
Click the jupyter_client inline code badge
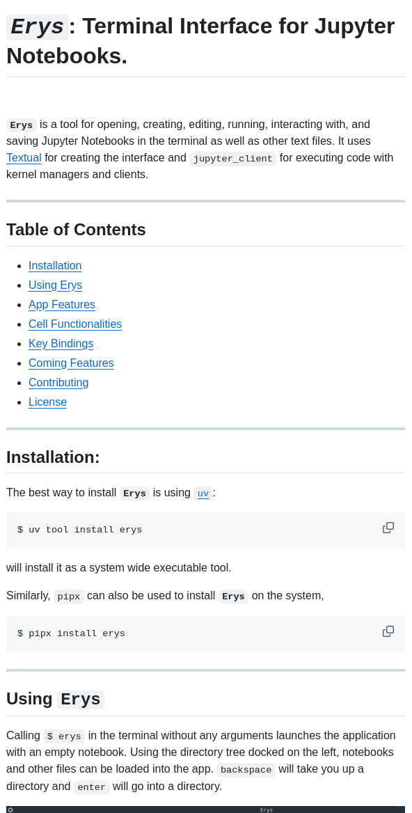click(232, 158)
